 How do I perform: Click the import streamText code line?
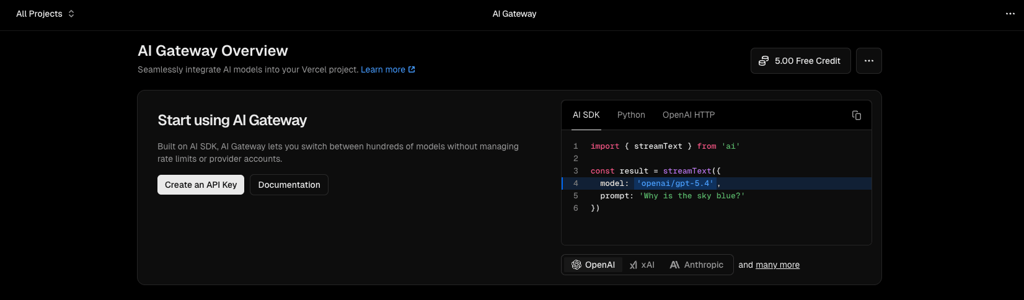point(665,146)
